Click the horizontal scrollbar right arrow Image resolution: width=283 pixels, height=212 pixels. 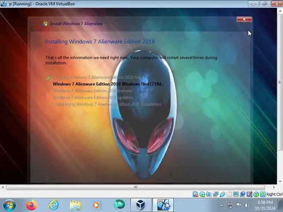click(274, 187)
